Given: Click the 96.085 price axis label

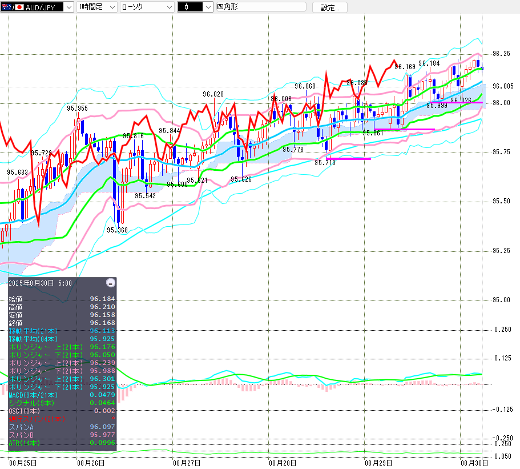Looking at the screenshot, I should click(503, 86).
